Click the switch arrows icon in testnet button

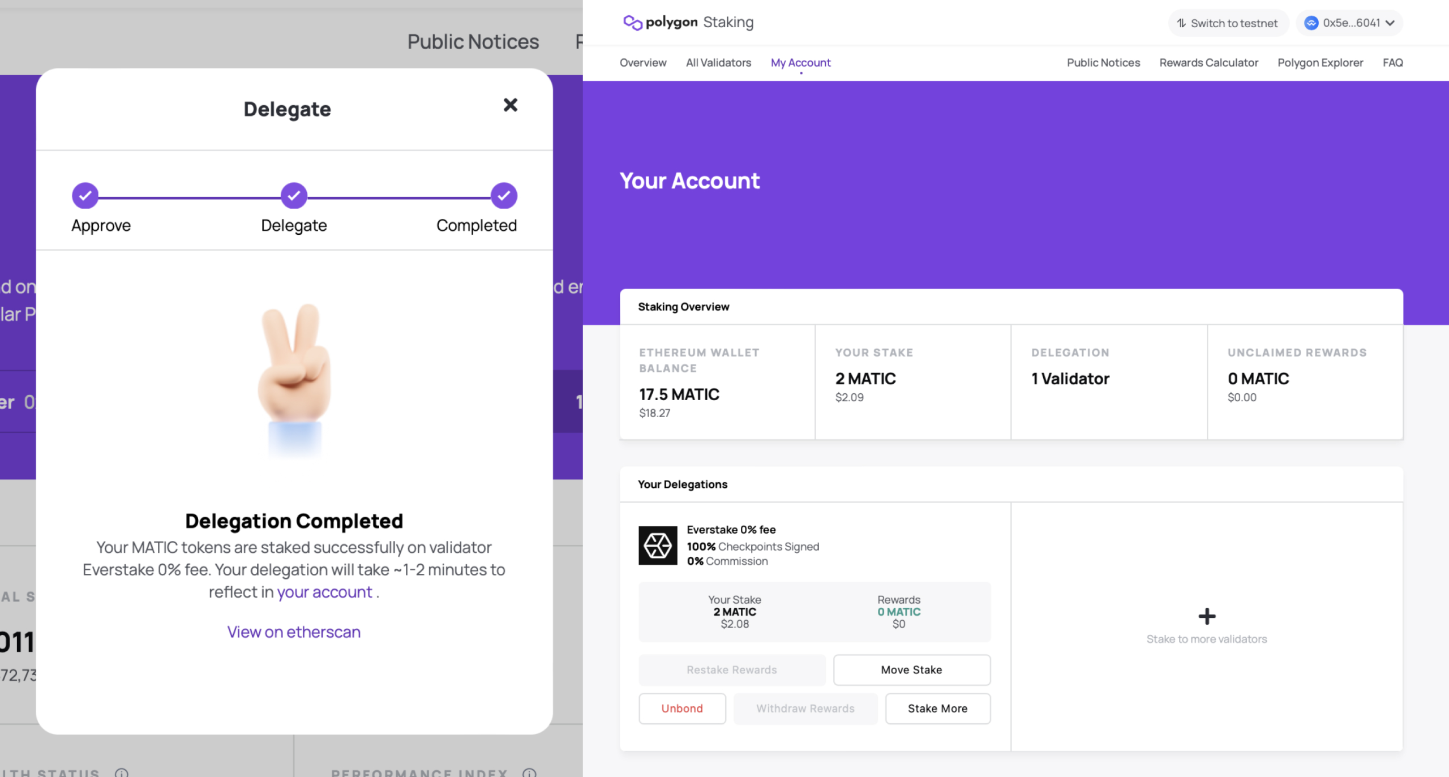[1181, 23]
